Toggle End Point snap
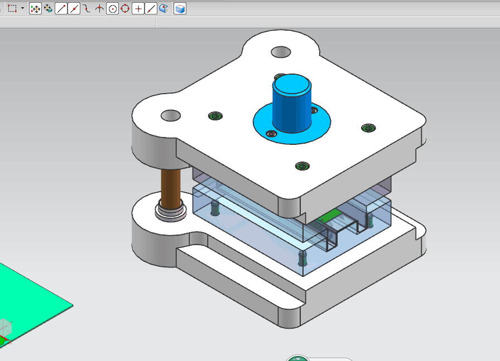This screenshot has width=500, height=361. tap(61, 8)
